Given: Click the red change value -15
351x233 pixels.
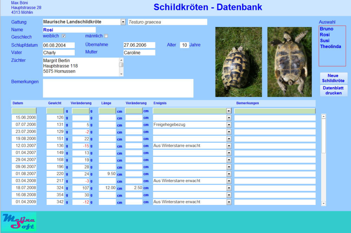Looking at the screenshot, I should (81, 146).
